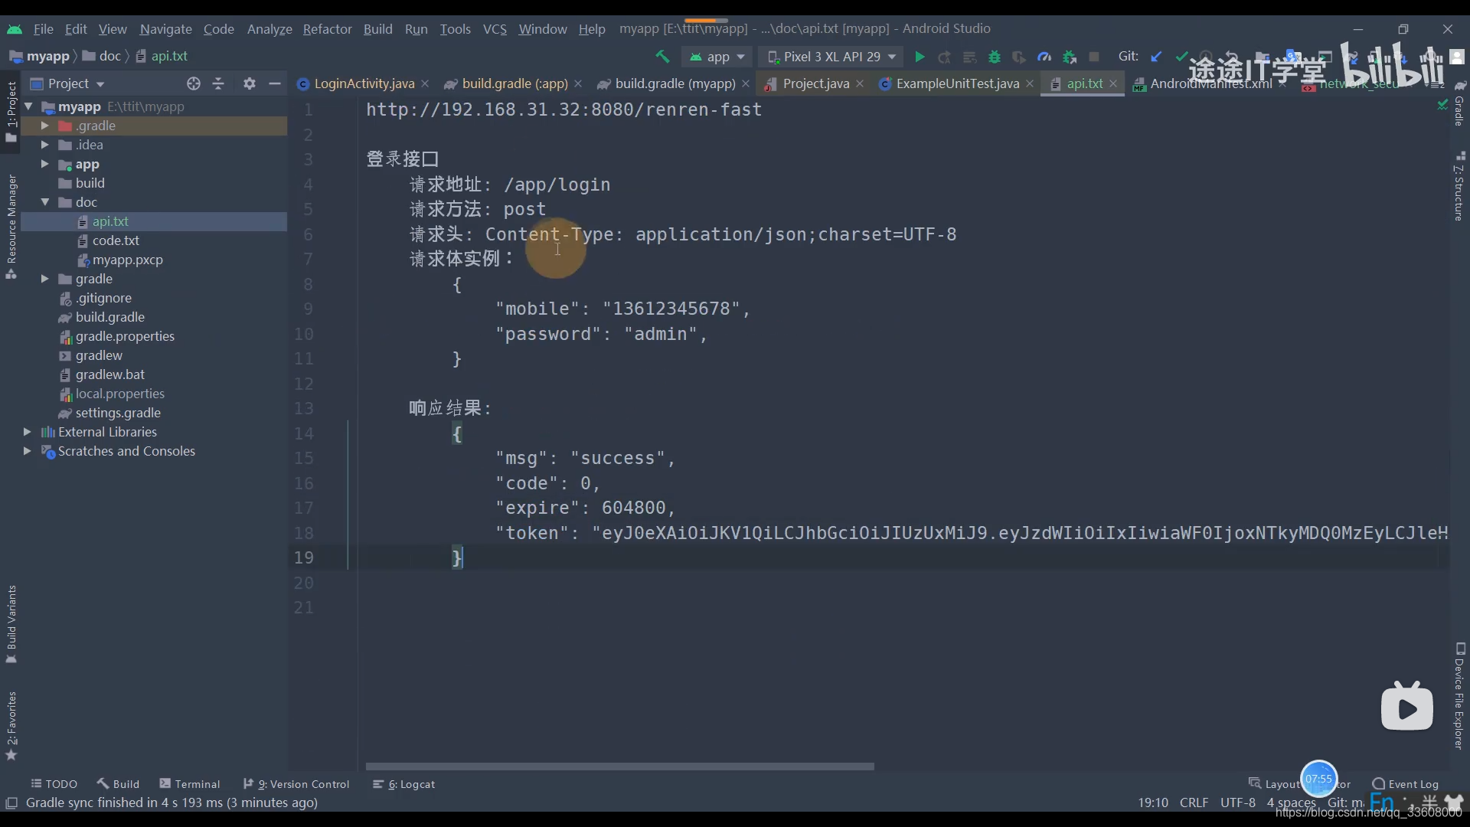
Task: Open the Refactor menu
Action: click(327, 29)
